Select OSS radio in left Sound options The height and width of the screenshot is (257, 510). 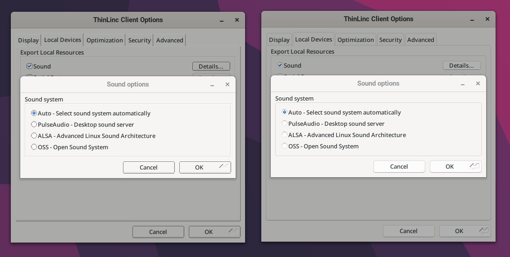(34, 147)
